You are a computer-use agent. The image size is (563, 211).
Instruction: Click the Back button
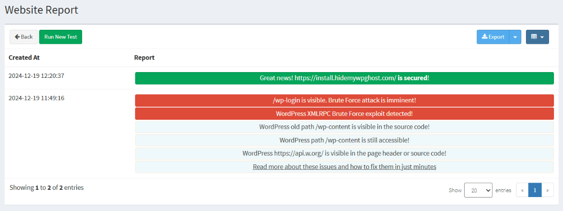click(x=24, y=37)
